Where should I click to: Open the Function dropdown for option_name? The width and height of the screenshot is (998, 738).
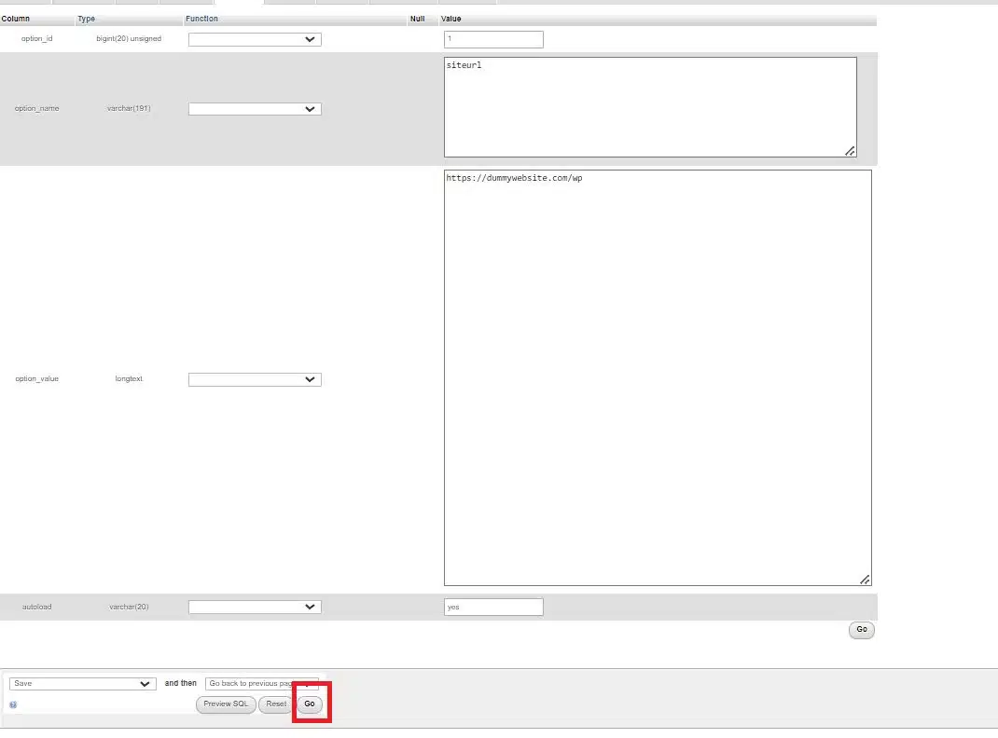point(255,109)
